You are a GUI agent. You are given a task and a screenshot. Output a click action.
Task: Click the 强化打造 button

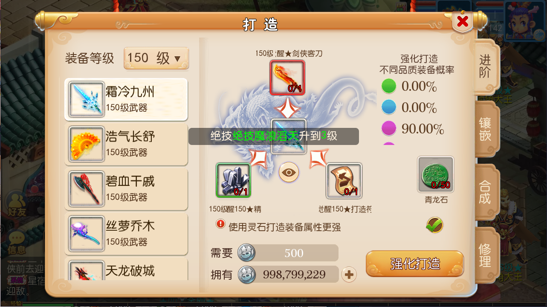(x=415, y=264)
